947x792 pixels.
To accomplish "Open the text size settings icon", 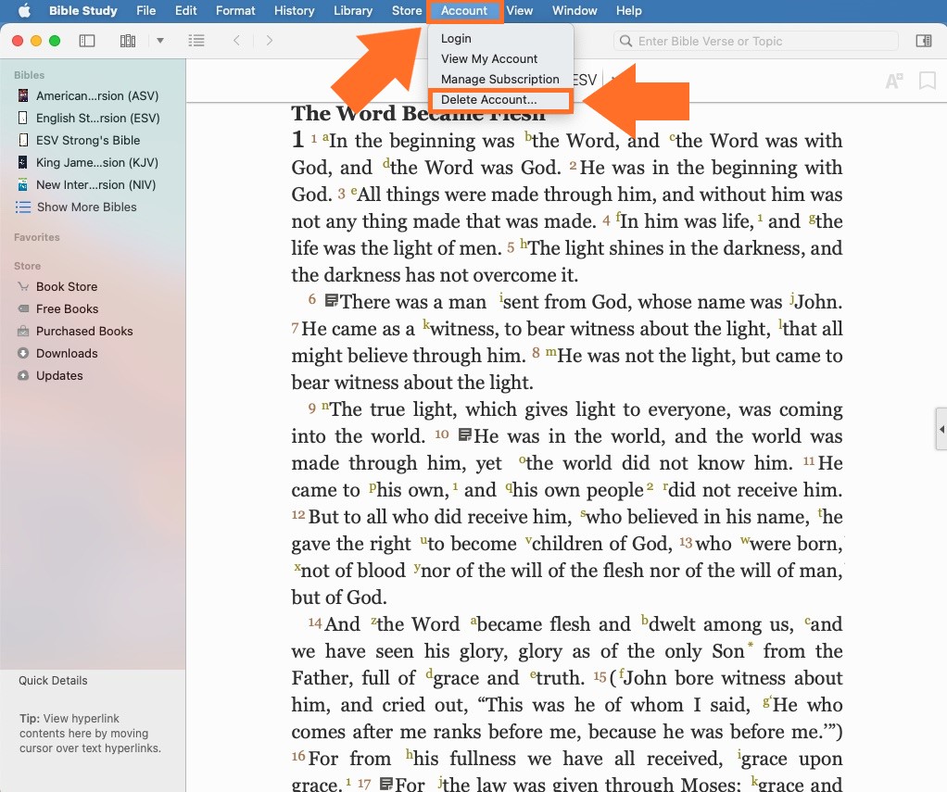I will 893,82.
